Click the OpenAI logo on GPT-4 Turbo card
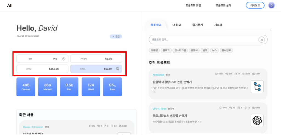The width and height of the screenshot is (281, 135). (x=257, y=120)
